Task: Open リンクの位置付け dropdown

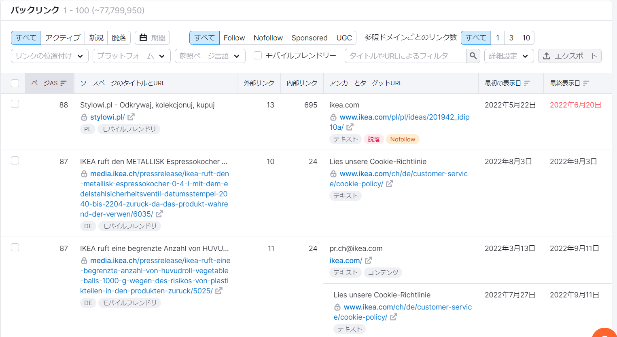Action: pyautogui.click(x=50, y=56)
